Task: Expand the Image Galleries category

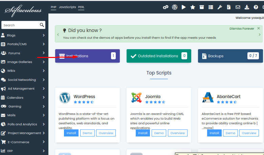Action: coord(23,62)
